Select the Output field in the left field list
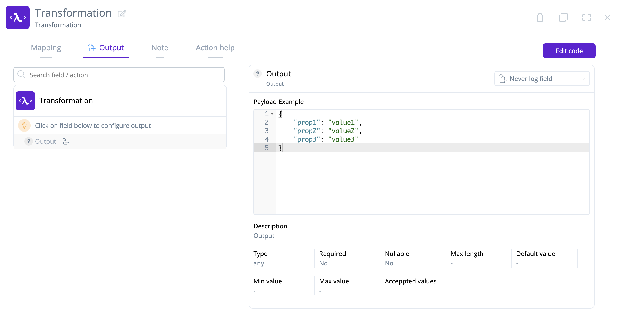The image size is (620, 329). [x=45, y=141]
